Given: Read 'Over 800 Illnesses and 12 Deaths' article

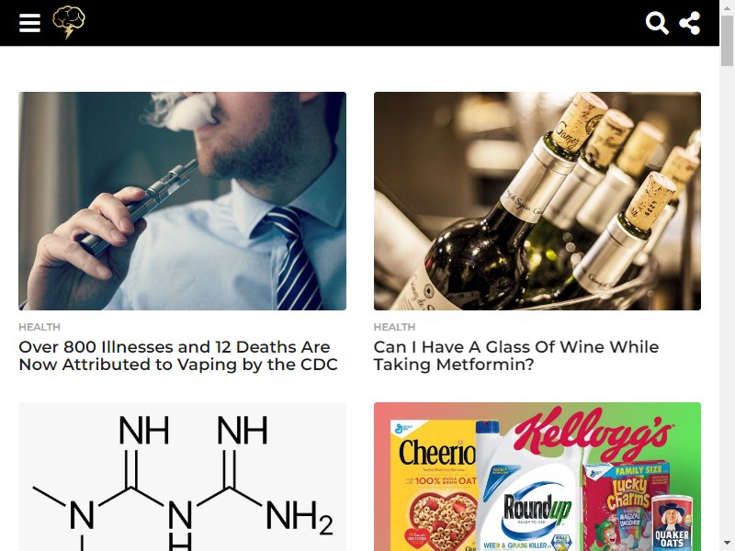Looking at the screenshot, I should pyautogui.click(x=178, y=355).
